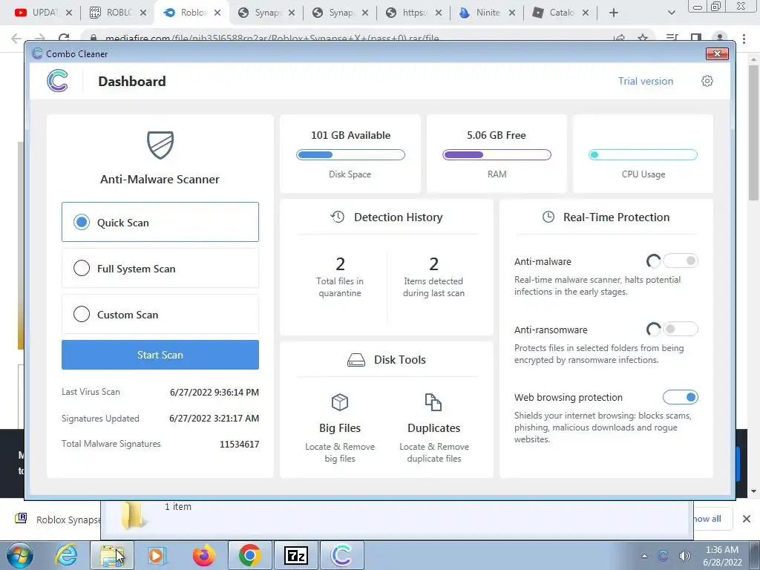Click RAM usage bar

click(497, 155)
